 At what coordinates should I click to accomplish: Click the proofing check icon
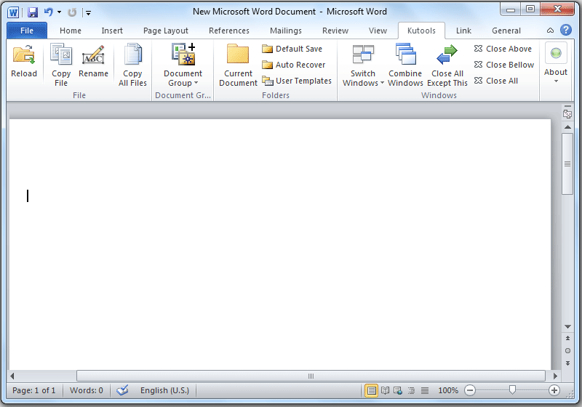pyautogui.click(x=122, y=390)
